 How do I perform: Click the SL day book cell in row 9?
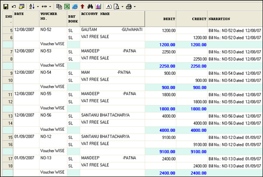tap(73, 73)
